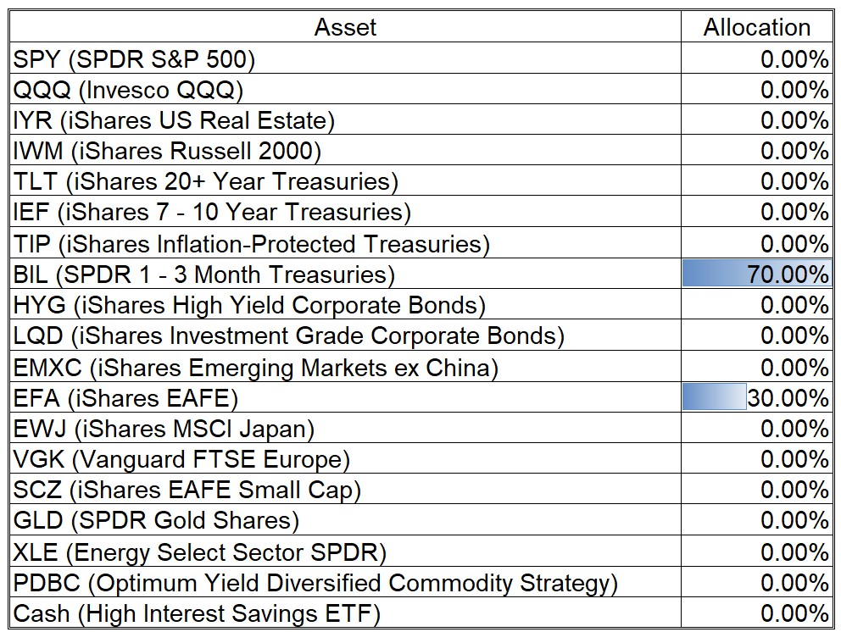This screenshot has width=841, height=632.
Task: Click the EFA (iShares EAFE) cell
Action: click(x=125, y=397)
